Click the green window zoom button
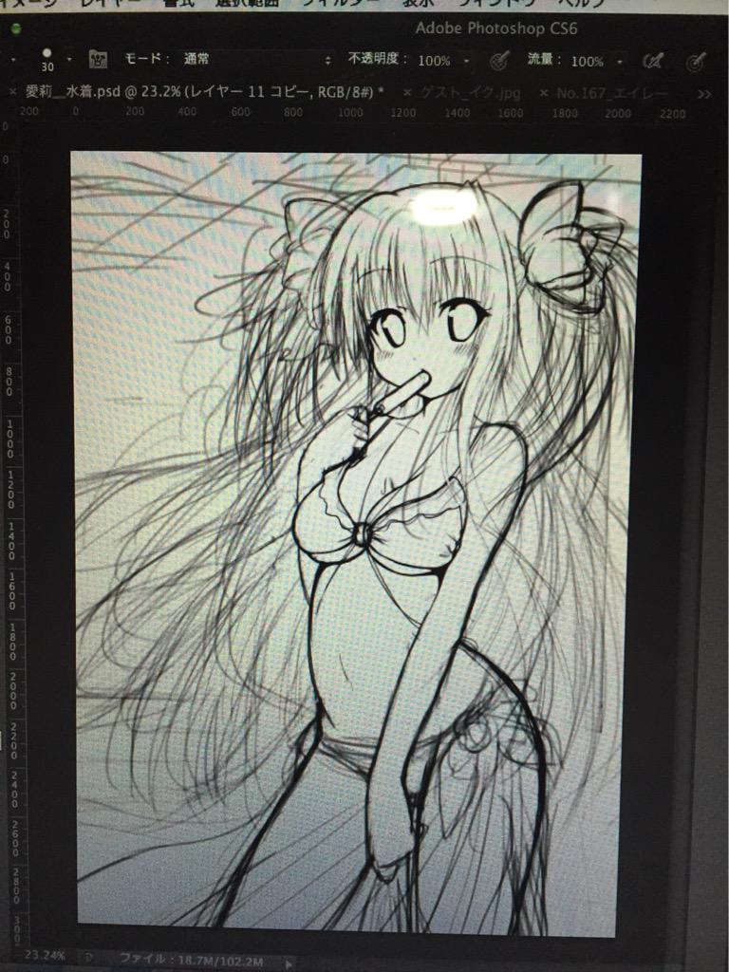 click(x=15, y=28)
